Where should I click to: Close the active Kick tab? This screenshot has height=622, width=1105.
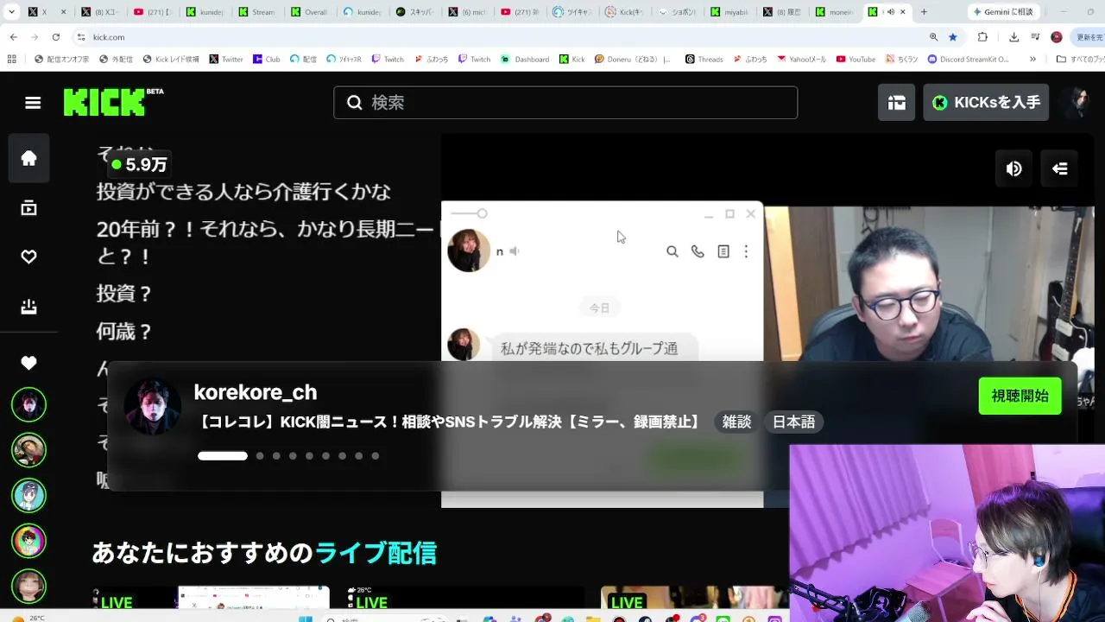[x=905, y=12]
